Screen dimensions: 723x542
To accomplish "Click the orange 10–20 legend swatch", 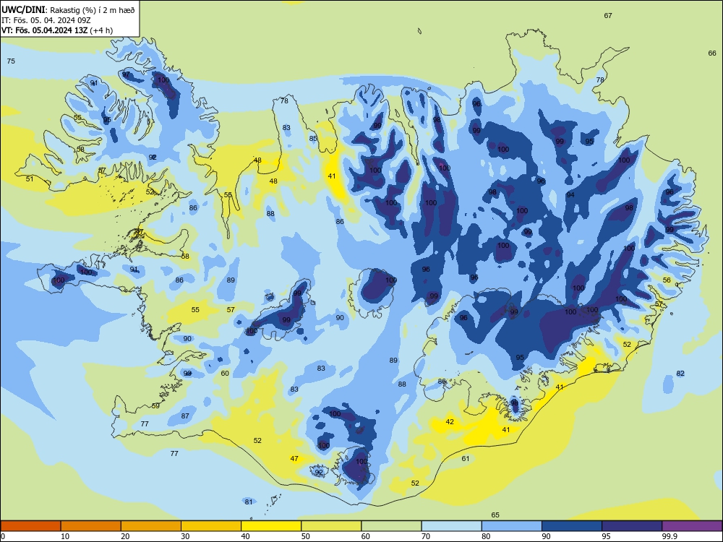I will [x=91, y=526].
